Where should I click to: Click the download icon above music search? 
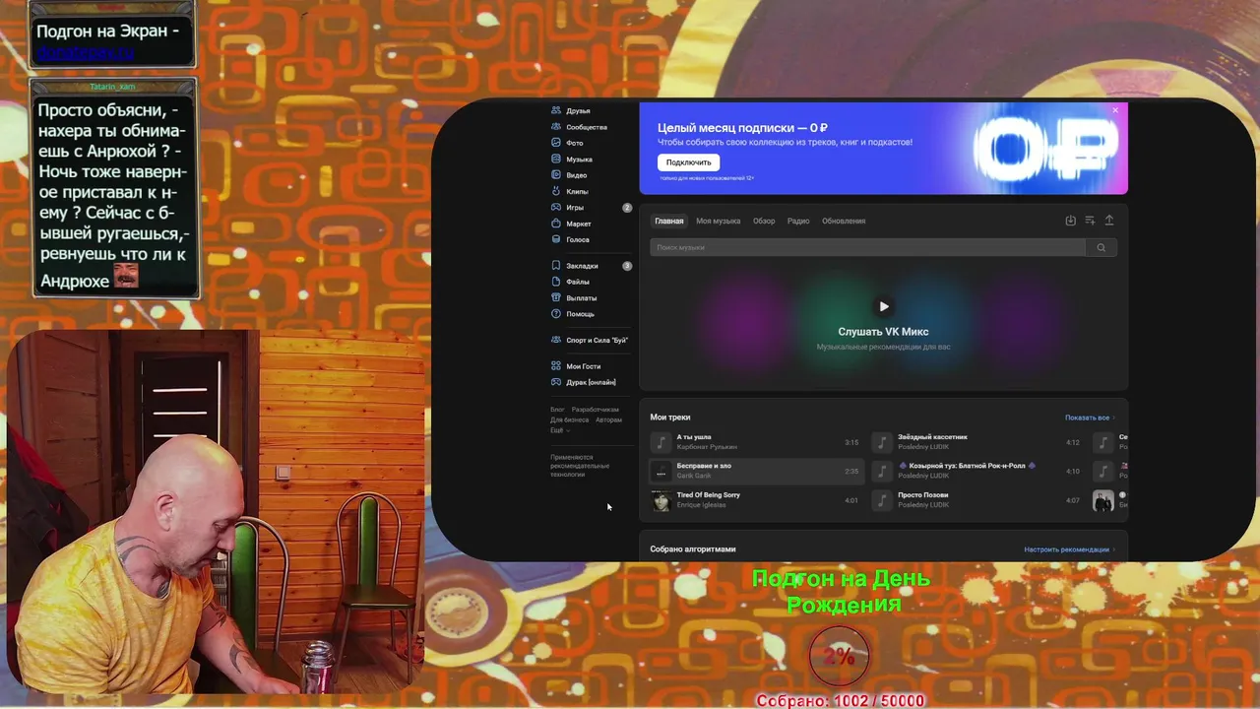(x=1071, y=221)
